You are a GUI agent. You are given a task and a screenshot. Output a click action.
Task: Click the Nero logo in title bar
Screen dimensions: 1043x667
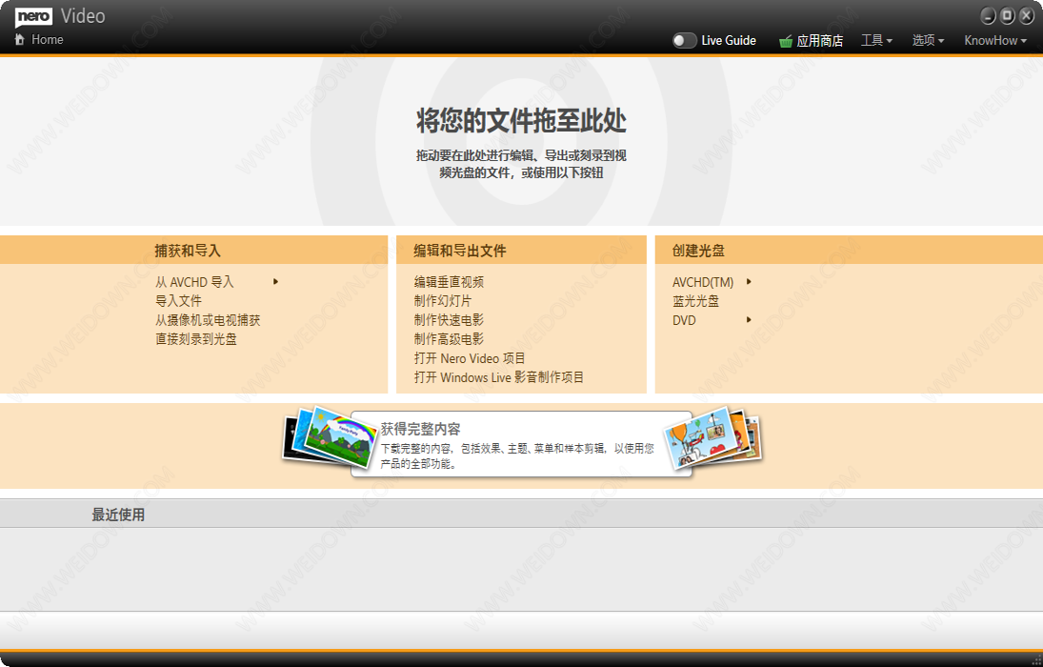click(x=34, y=15)
